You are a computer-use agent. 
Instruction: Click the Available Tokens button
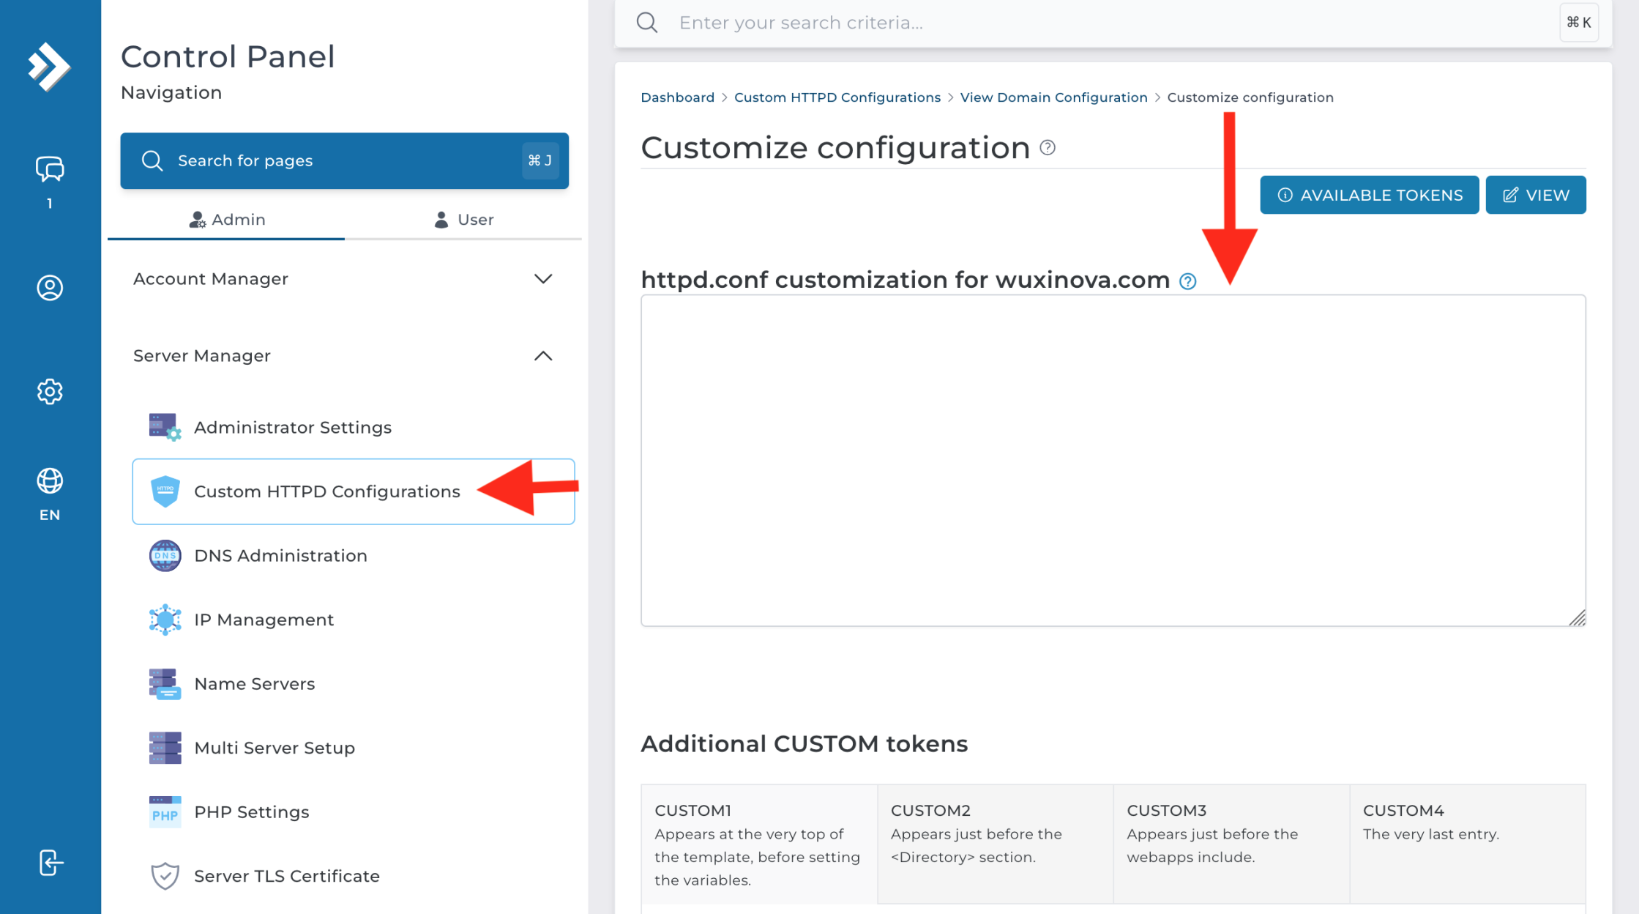(x=1370, y=195)
